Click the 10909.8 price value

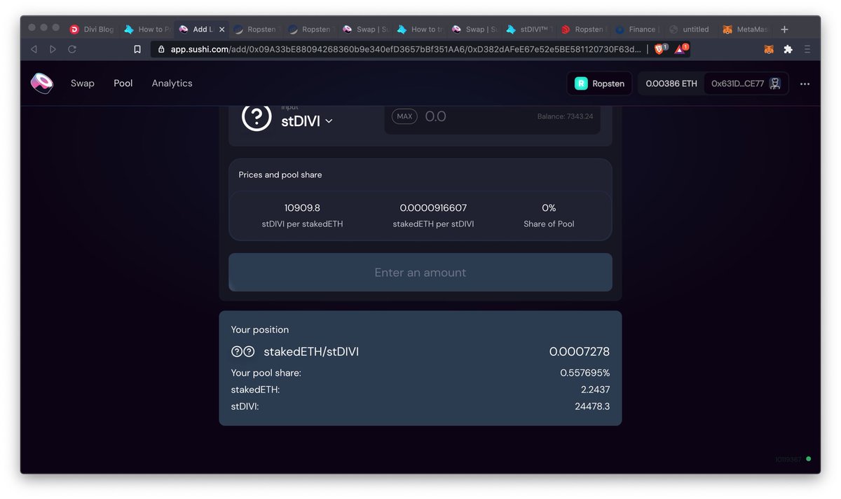302,208
